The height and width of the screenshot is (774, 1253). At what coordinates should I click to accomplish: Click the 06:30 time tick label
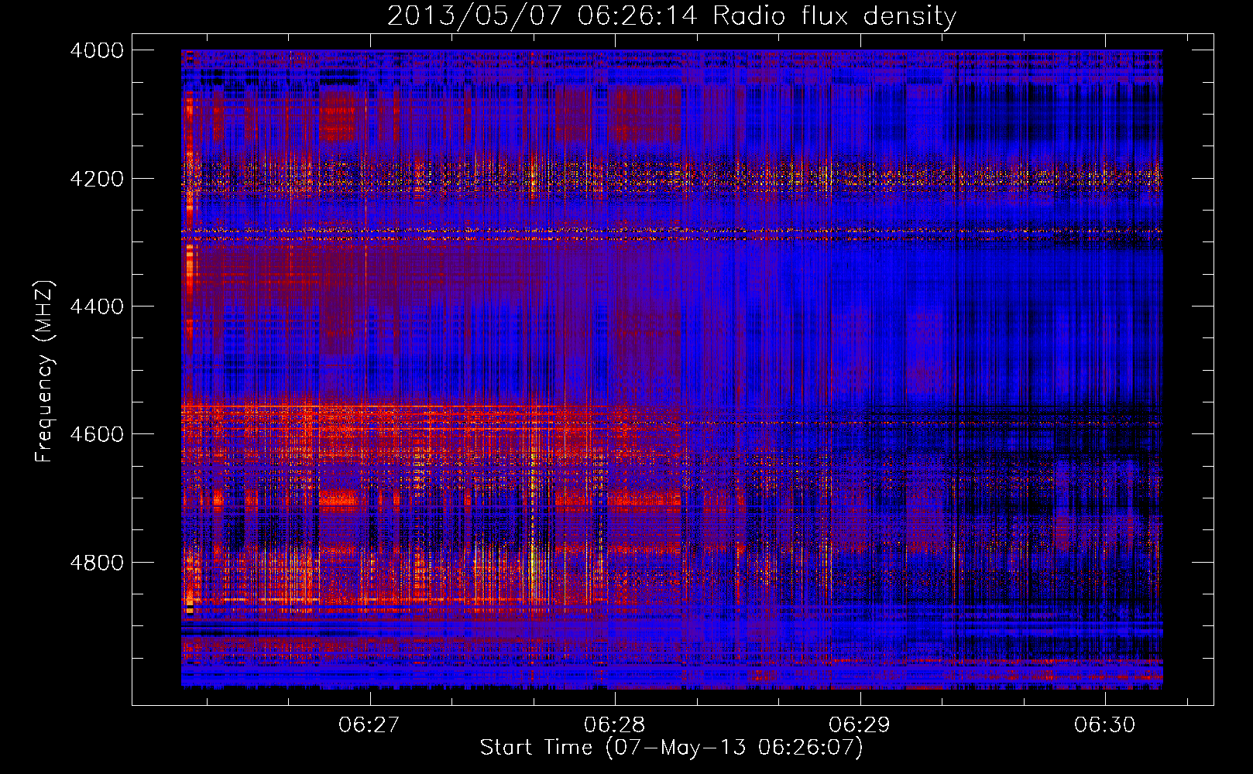click(1104, 724)
